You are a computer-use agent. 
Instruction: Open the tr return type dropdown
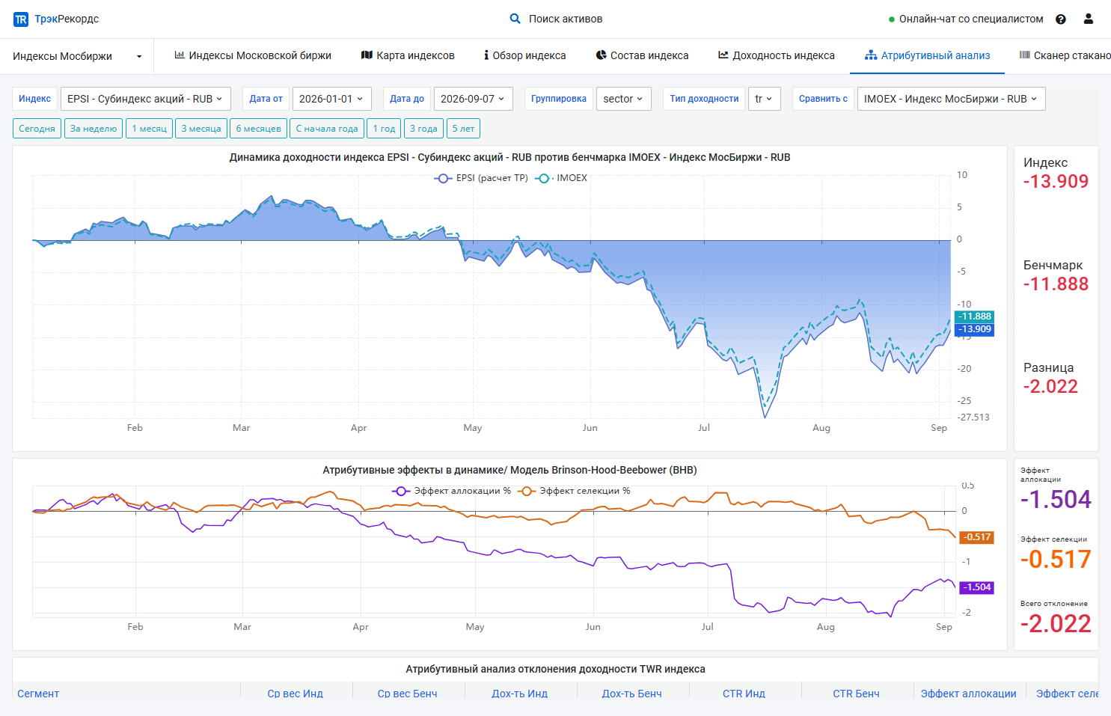[x=764, y=99]
